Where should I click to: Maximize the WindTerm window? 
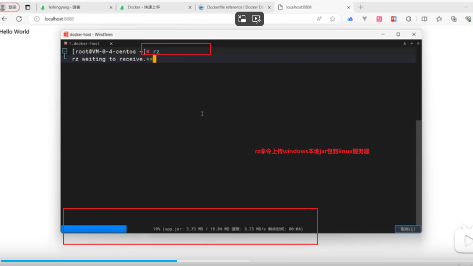tap(398, 34)
